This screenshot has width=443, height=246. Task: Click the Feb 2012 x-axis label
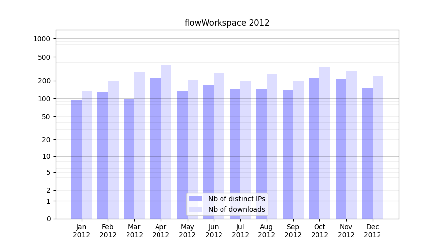coord(108,231)
